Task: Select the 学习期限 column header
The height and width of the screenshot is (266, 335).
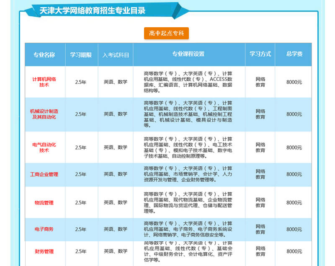Action: (x=81, y=55)
